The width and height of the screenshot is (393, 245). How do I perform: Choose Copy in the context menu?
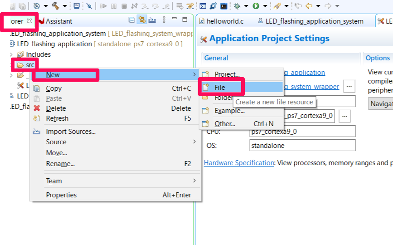coord(116,88)
